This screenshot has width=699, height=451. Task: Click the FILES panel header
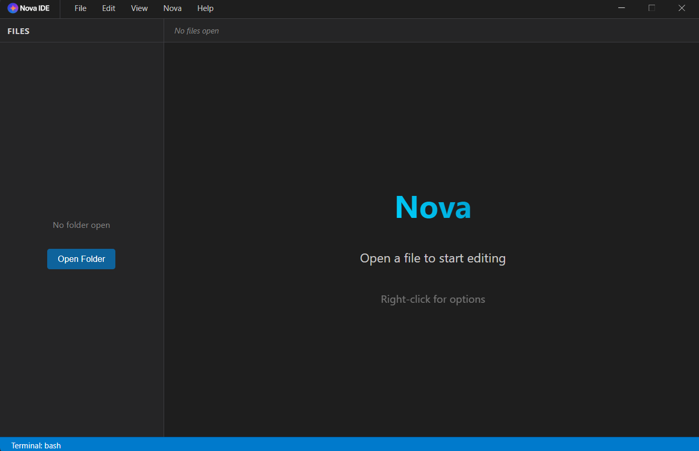(x=18, y=31)
